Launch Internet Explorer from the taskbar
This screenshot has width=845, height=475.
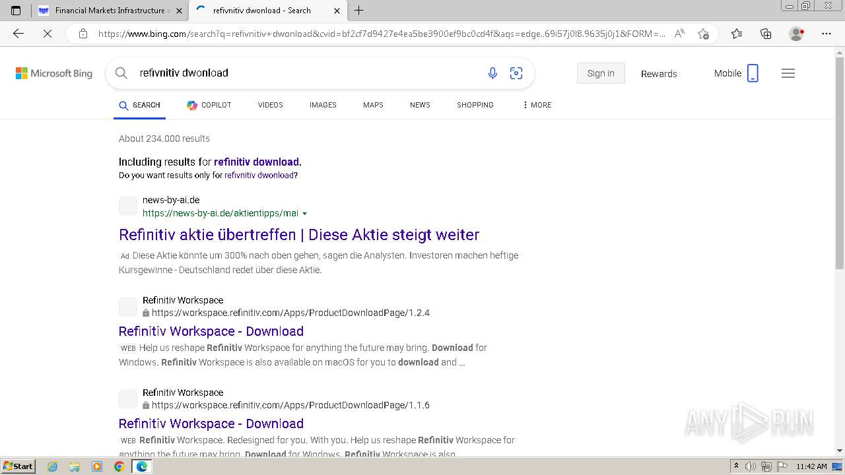52,466
